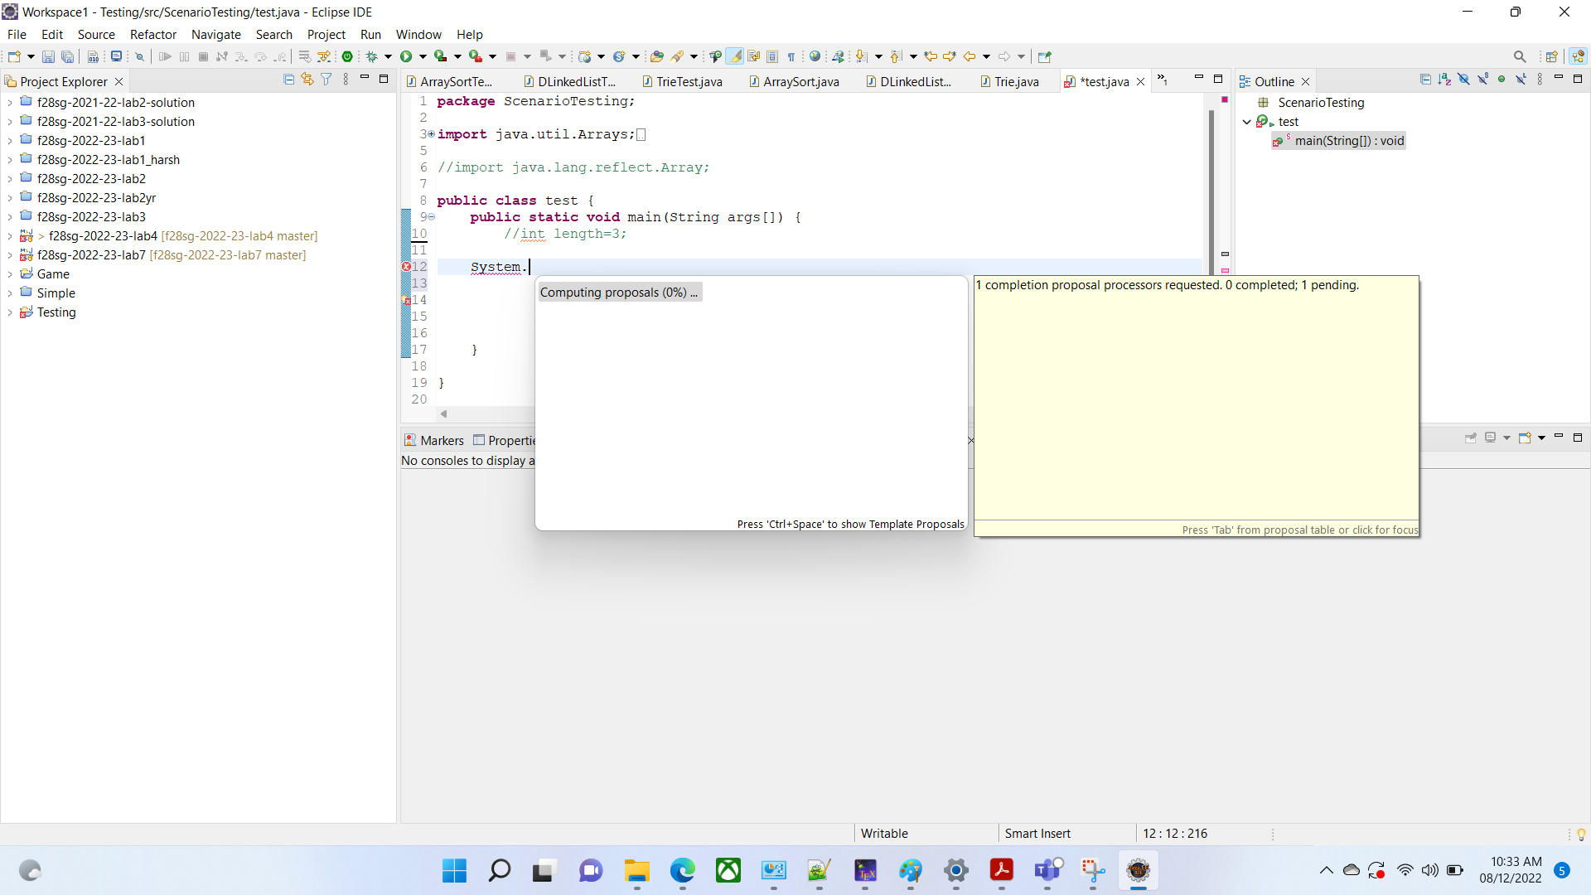The height and width of the screenshot is (895, 1591).
Task: Expand the Testing project tree node
Action: (10, 312)
